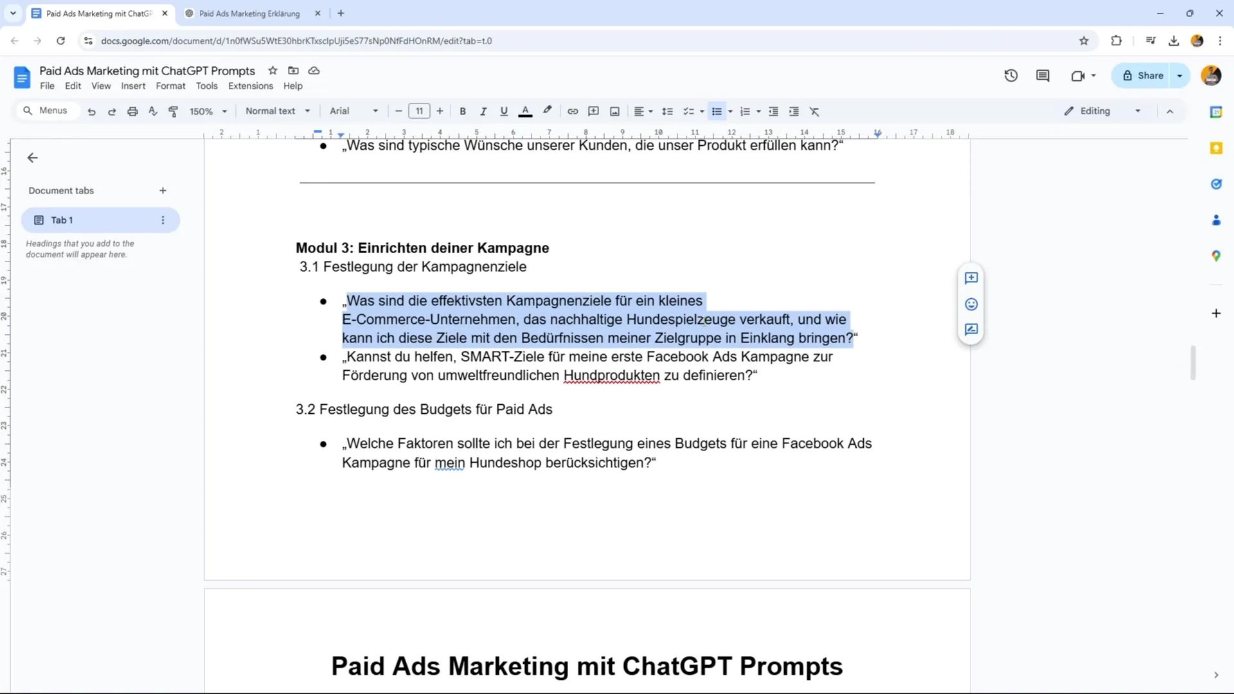Toggle the bulleted list button
Image resolution: width=1234 pixels, height=694 pixels.
[717, 111]
